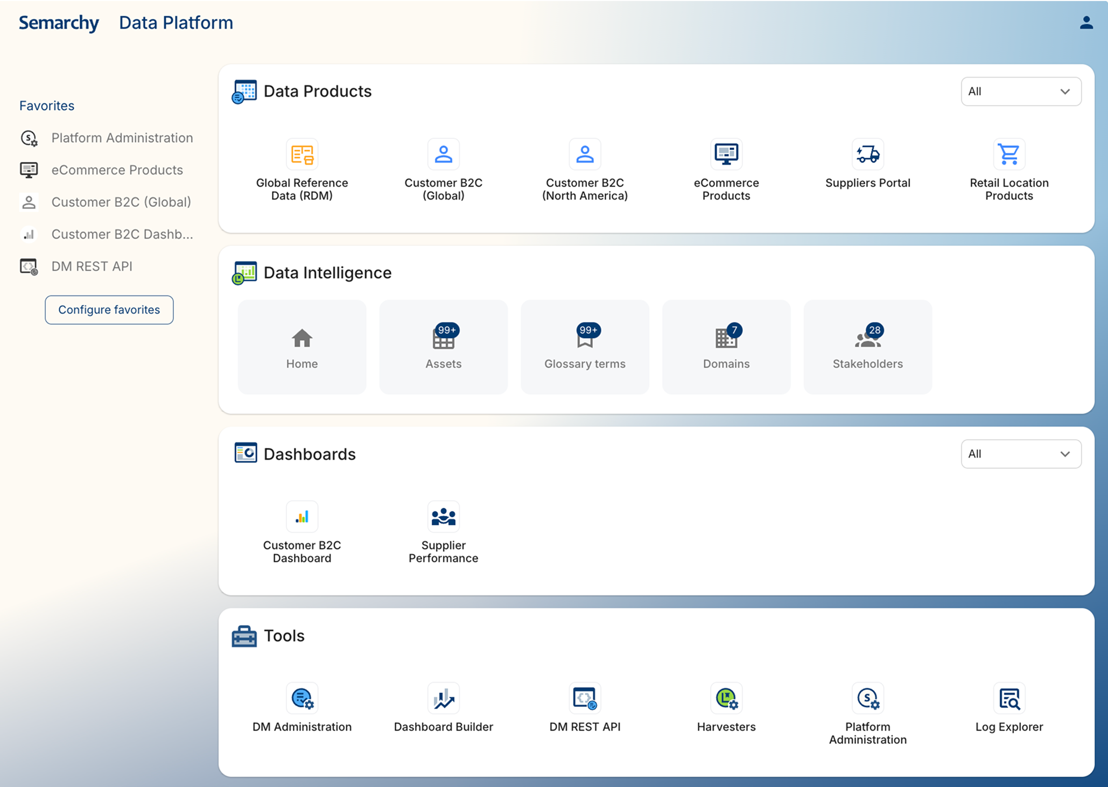Click the Data Products section icon

coord(244,92)
